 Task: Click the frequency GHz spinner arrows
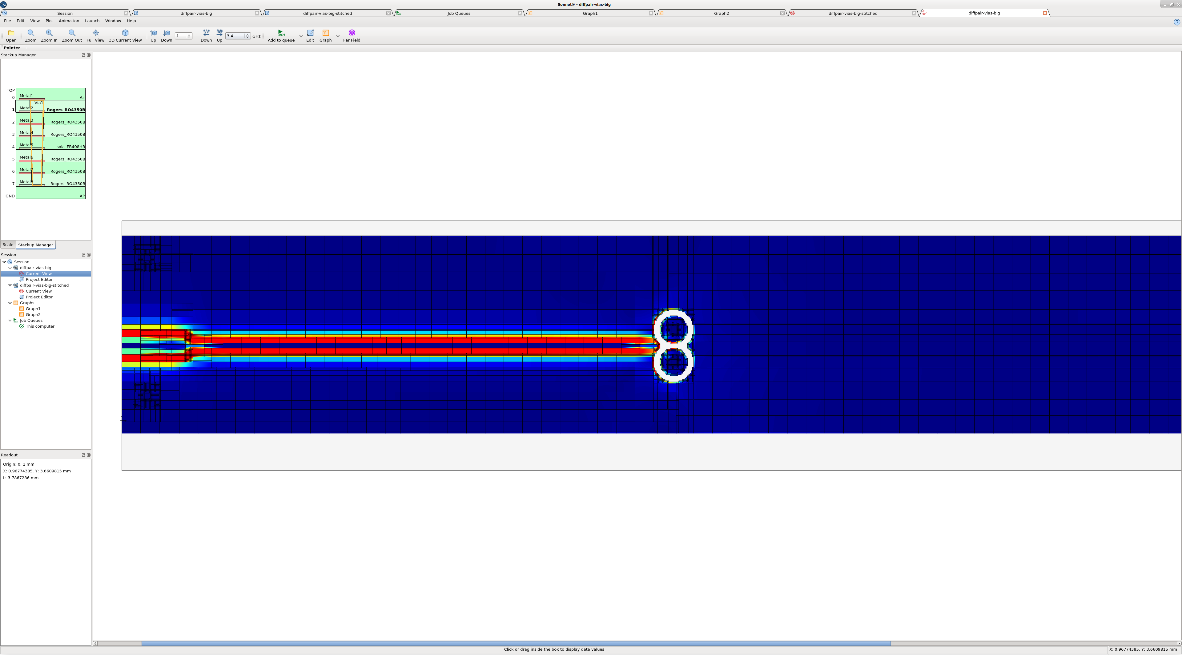click(x=248, y=36)
